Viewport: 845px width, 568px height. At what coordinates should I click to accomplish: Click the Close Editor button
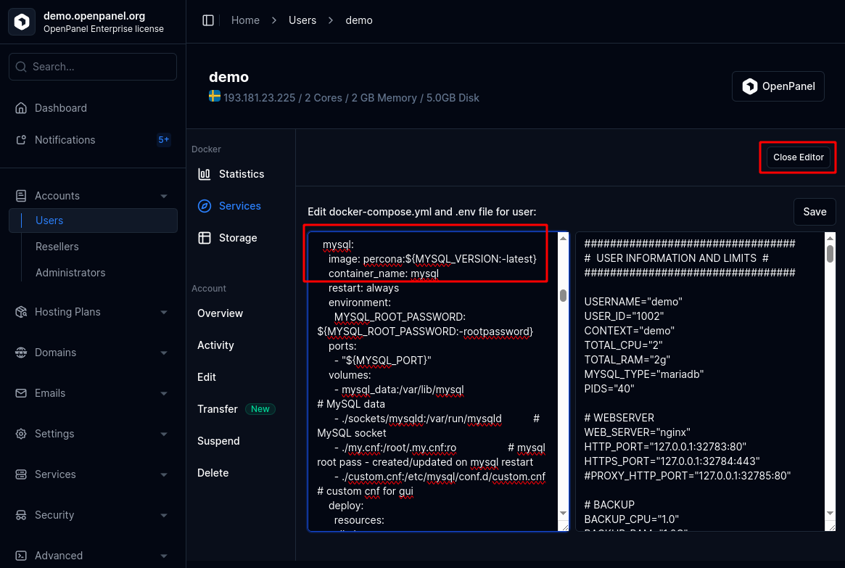[798, 157]
